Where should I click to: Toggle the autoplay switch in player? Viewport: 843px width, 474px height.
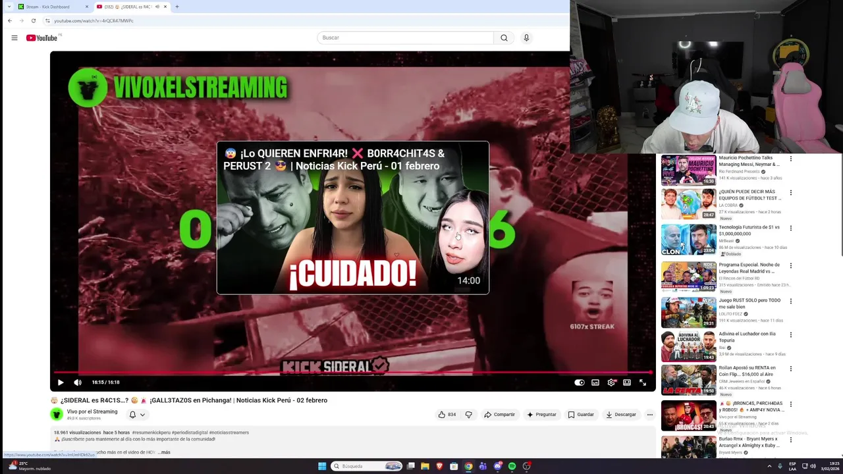click(580, 382)
